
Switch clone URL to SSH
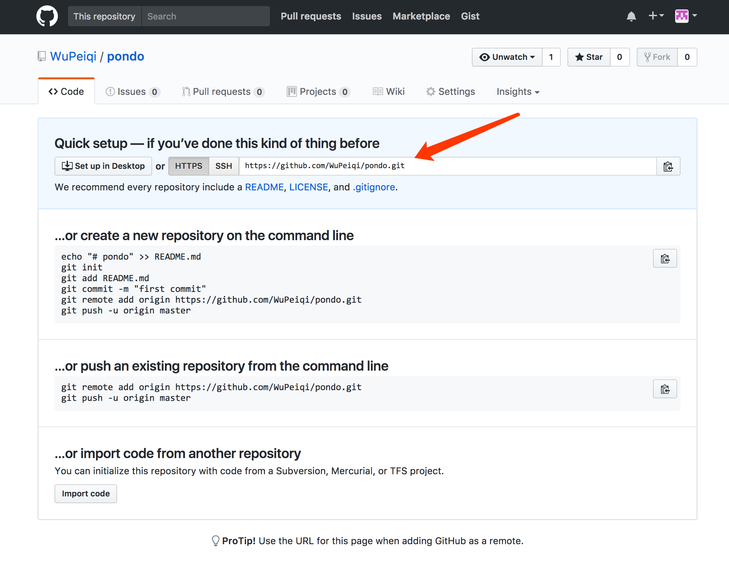224,166
